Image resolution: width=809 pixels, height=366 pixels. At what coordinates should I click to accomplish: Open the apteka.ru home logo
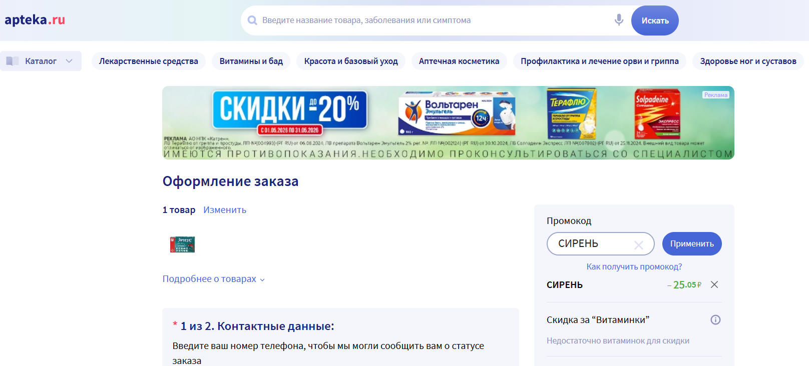(x=35, y=20)
